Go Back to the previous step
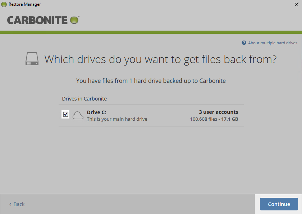The image size is (302, 214). point(16,204)
